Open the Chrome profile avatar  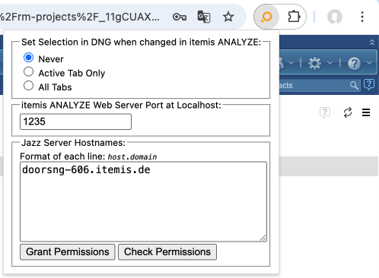[x=335, y=17]
